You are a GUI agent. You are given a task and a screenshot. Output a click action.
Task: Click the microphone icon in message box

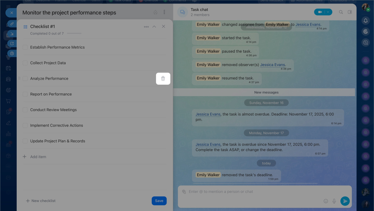coord(334,201)
